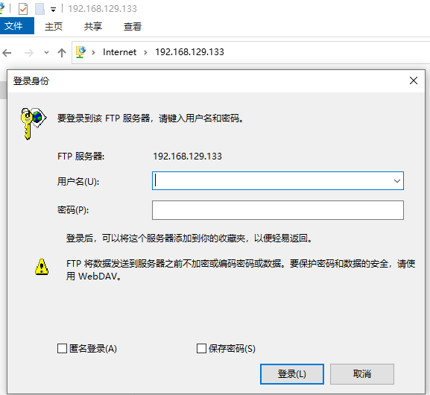Focus the 用户名(U) input field
430x395 pixels.
278,181
